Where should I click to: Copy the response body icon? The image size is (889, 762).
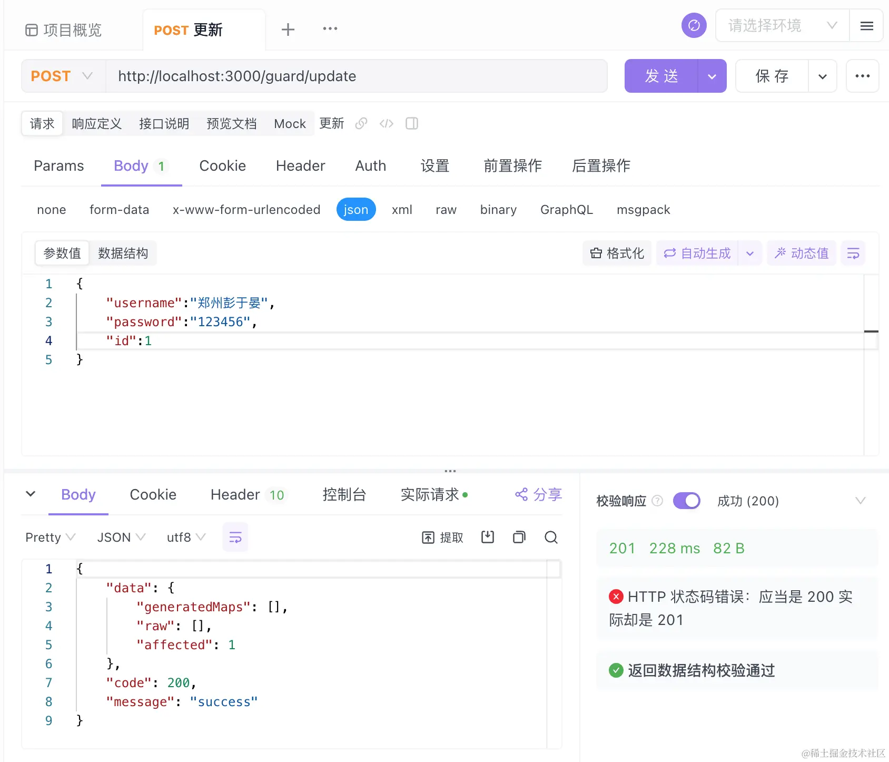pyautogui.click(x=519, y=538)
